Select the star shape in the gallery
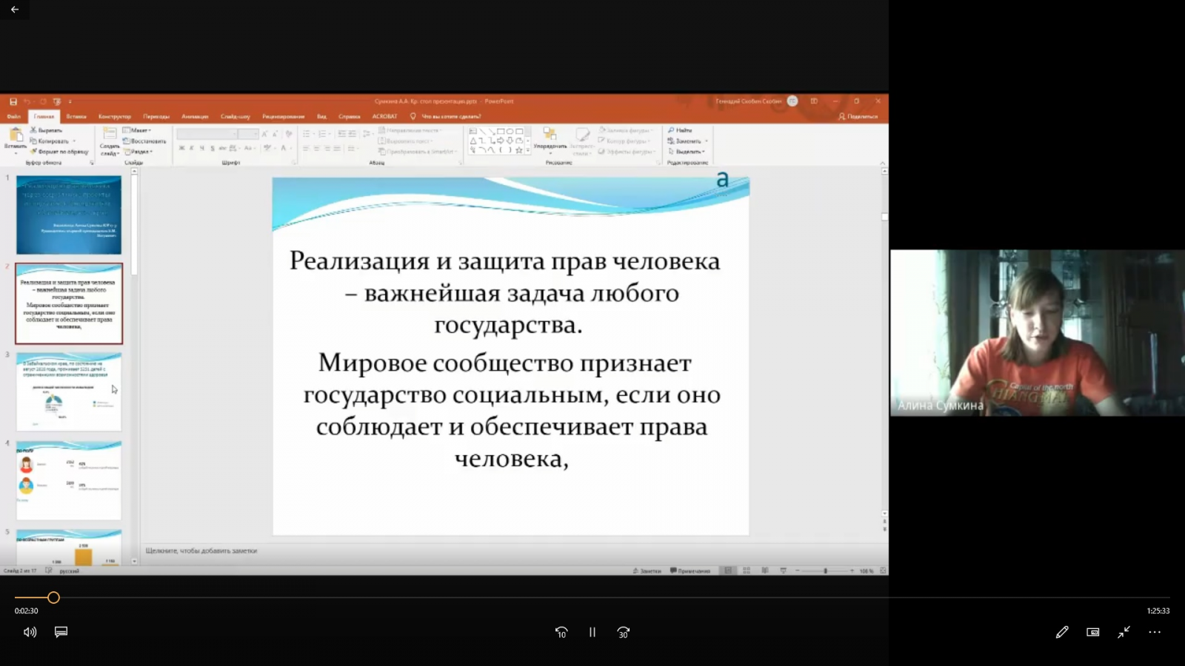The width and height of the screenshot is (1185, 666). pyautogui.click(x=518, y=149)
